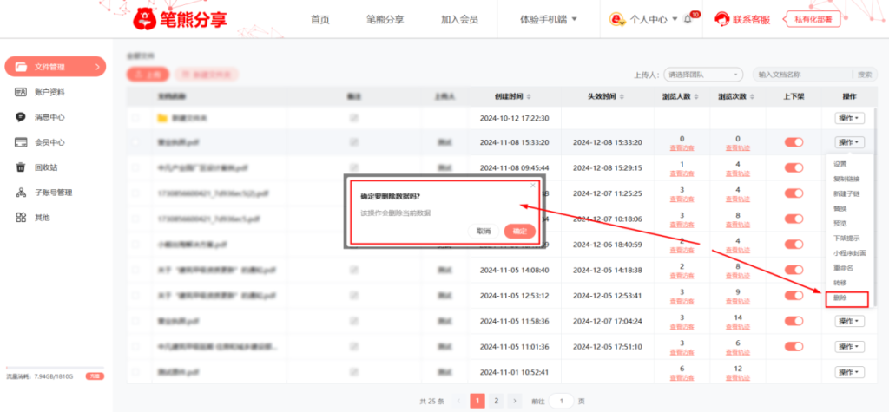This screenshot has width=889, height=412.
Task: Open 操作 dropdown for 2024-11-05 11:01:36 row
Action: pyautogui.click(x=849, y=346)
